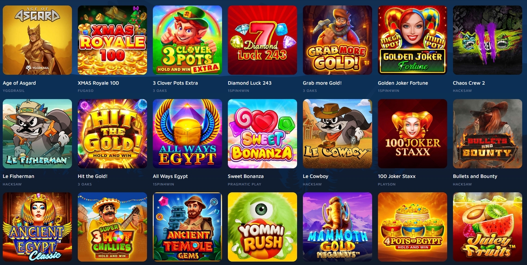Open the Hit the Gold! game image
The image size is (527, 265).
112,134
